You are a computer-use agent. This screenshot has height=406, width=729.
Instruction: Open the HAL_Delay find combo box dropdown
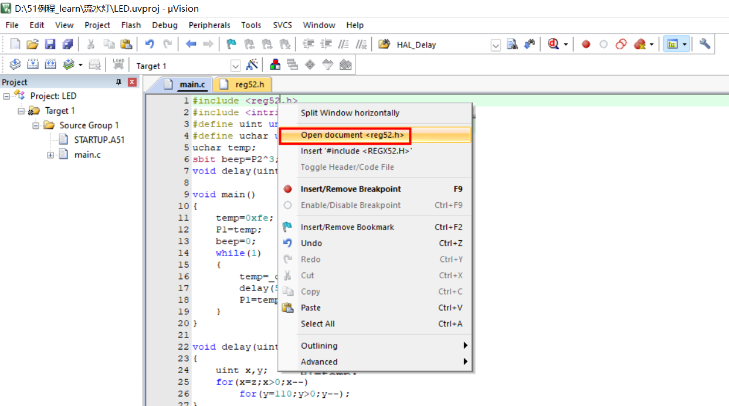coord(496,45)
